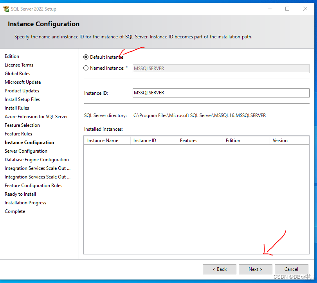The height and width of the screenshot is (283, 317).
Task: Choose the Named instance option
Action: click(x=86, y=68)
